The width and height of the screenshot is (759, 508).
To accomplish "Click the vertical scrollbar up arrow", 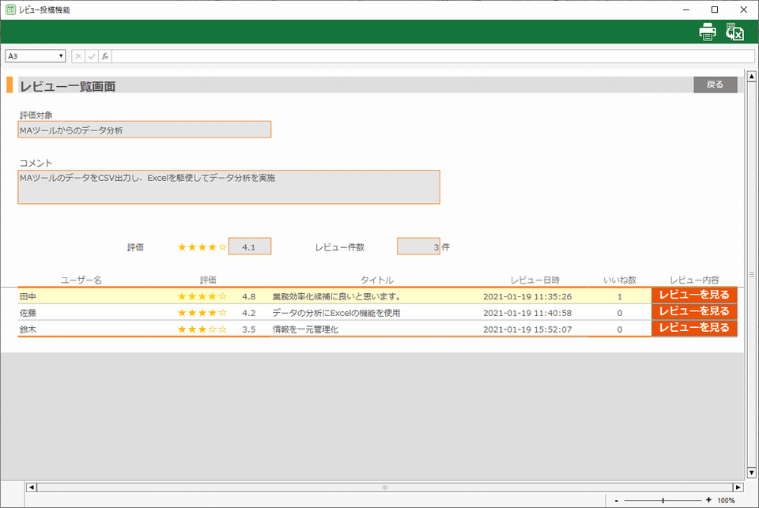I will (x=751, y=77).
